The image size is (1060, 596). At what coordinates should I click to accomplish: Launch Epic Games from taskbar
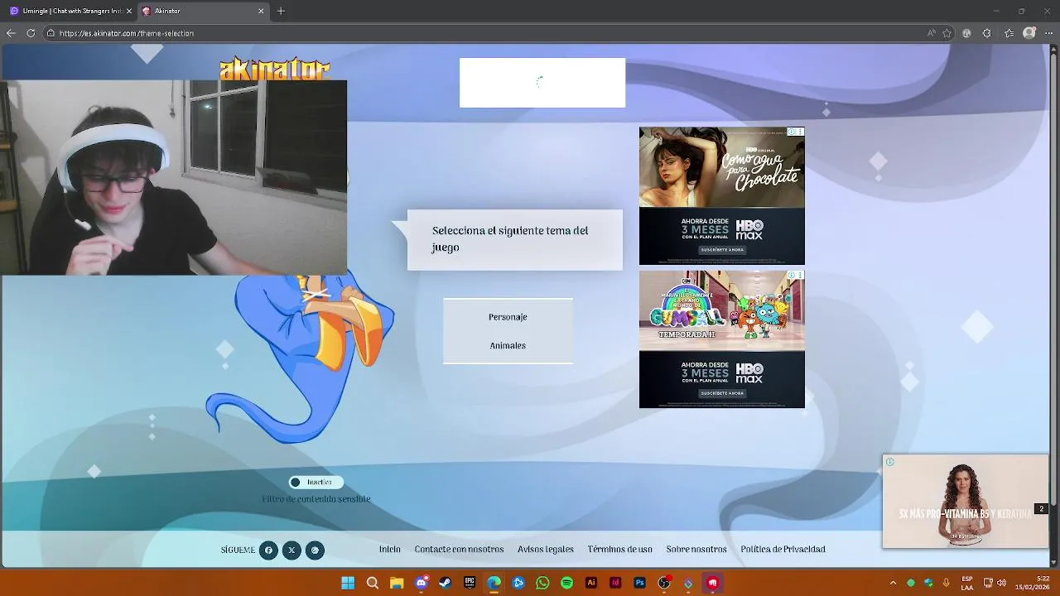(x=470, y=583)
